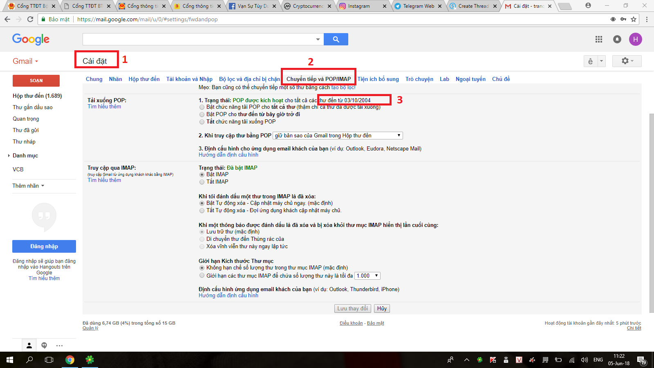Select 'Bật chức năng tải POP cho tất cả thư'
The height and width of the screenshot is (368, 654).
point(202,107)
